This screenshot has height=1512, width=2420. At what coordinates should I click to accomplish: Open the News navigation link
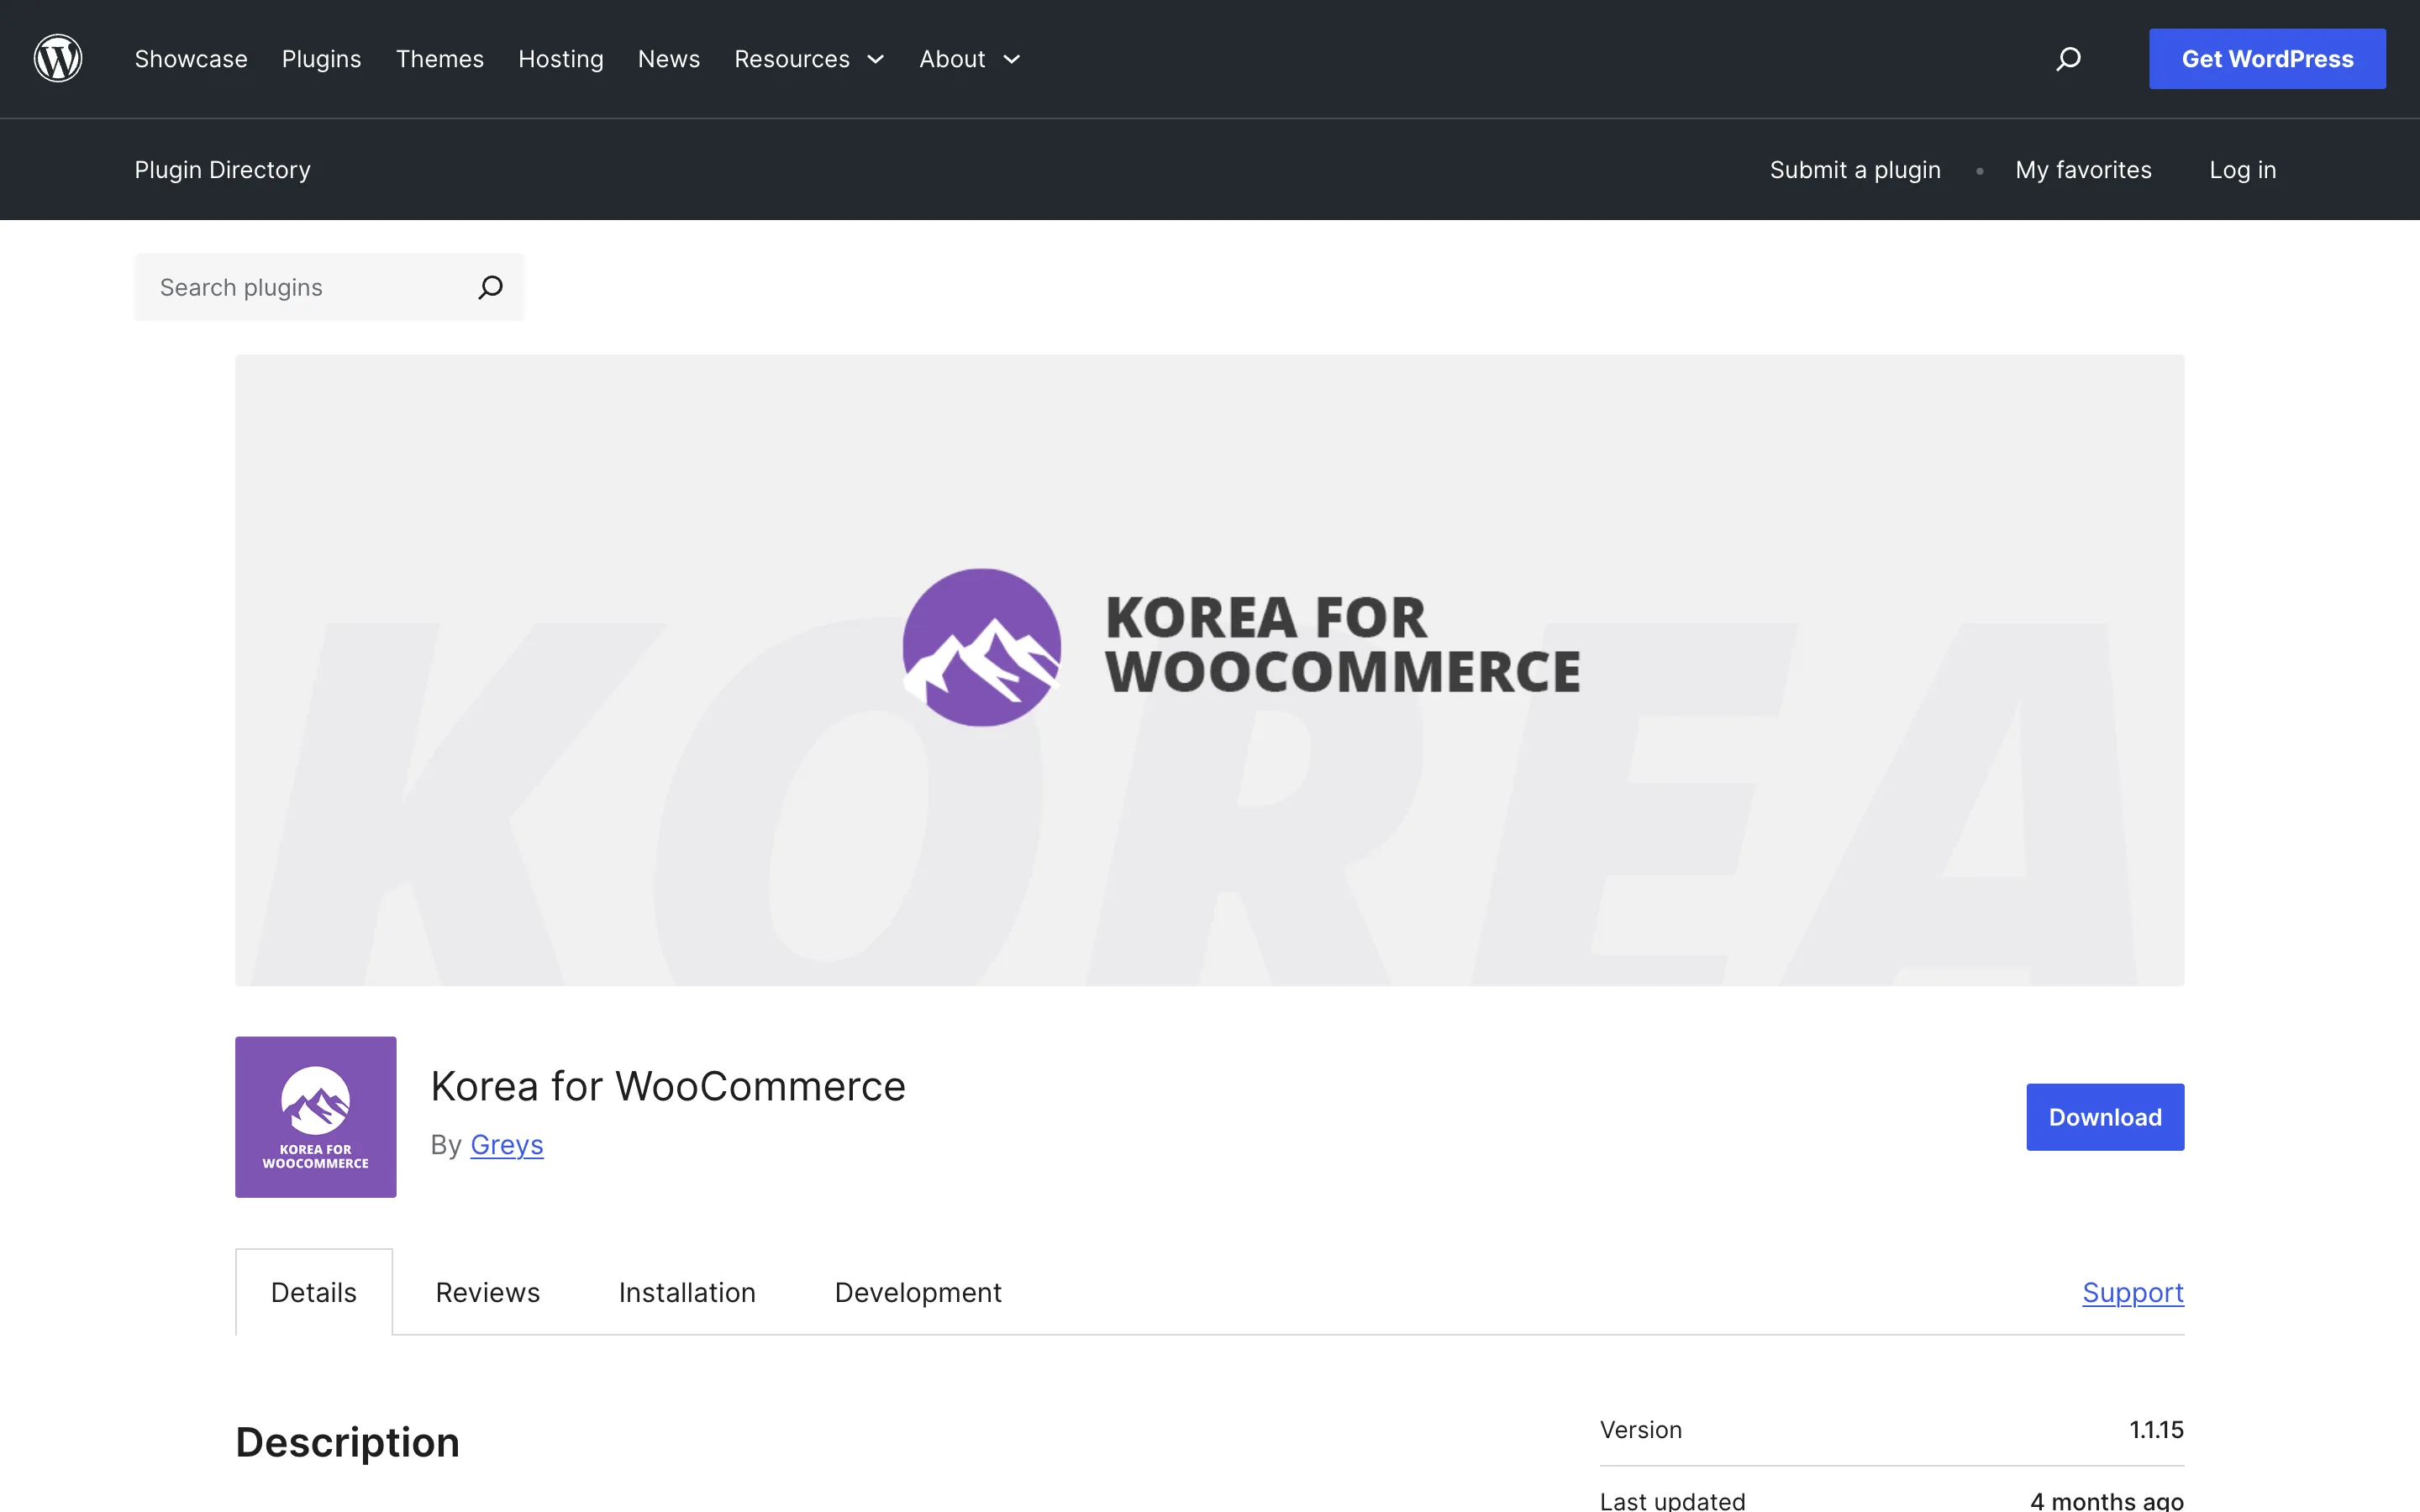pos(669,59)
